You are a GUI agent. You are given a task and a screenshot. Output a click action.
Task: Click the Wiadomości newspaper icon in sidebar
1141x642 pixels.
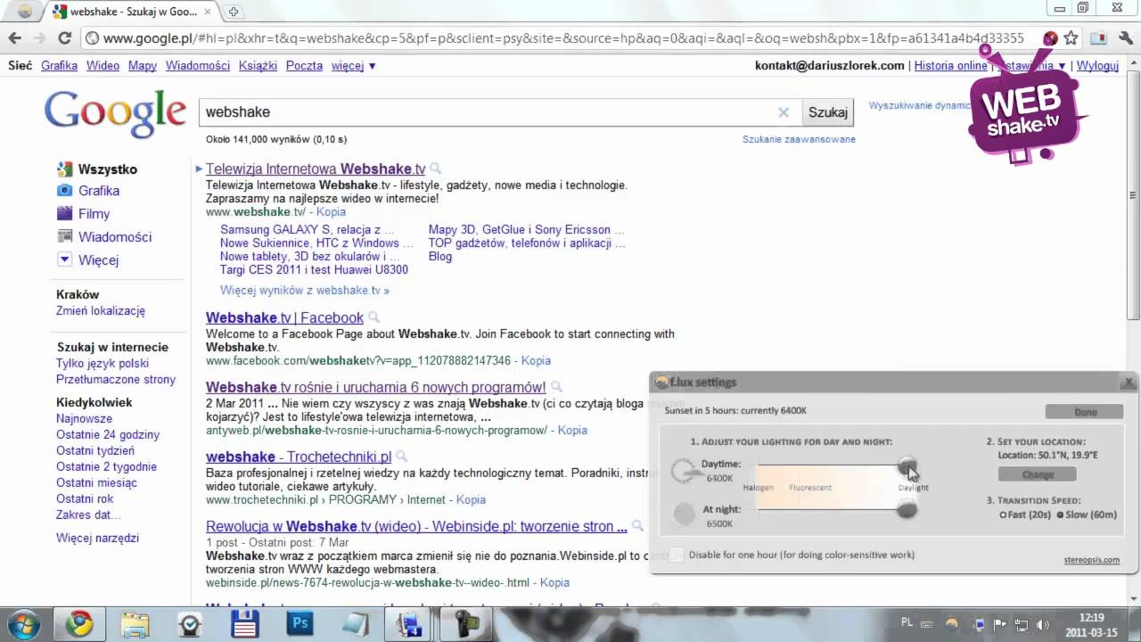[x=64, y=237]
